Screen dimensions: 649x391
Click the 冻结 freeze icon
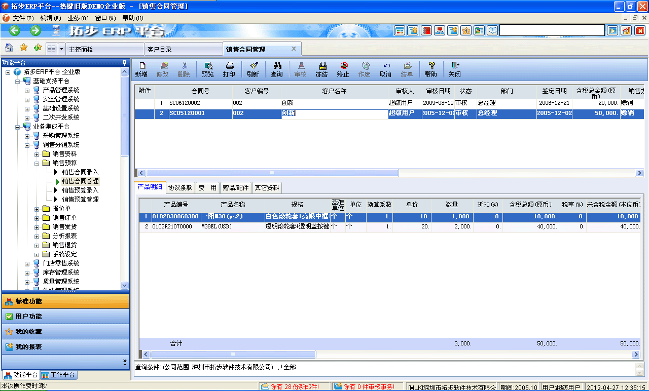(322, 69)
